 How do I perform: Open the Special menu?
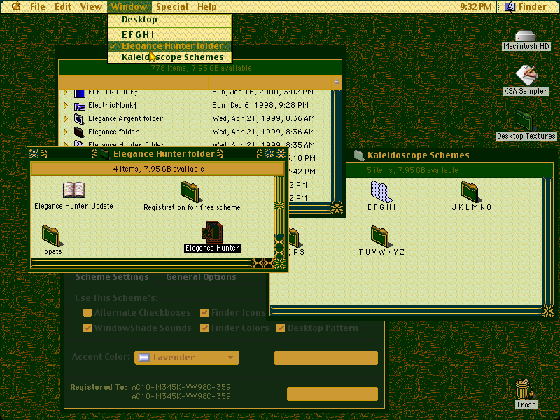coord(171,7)
